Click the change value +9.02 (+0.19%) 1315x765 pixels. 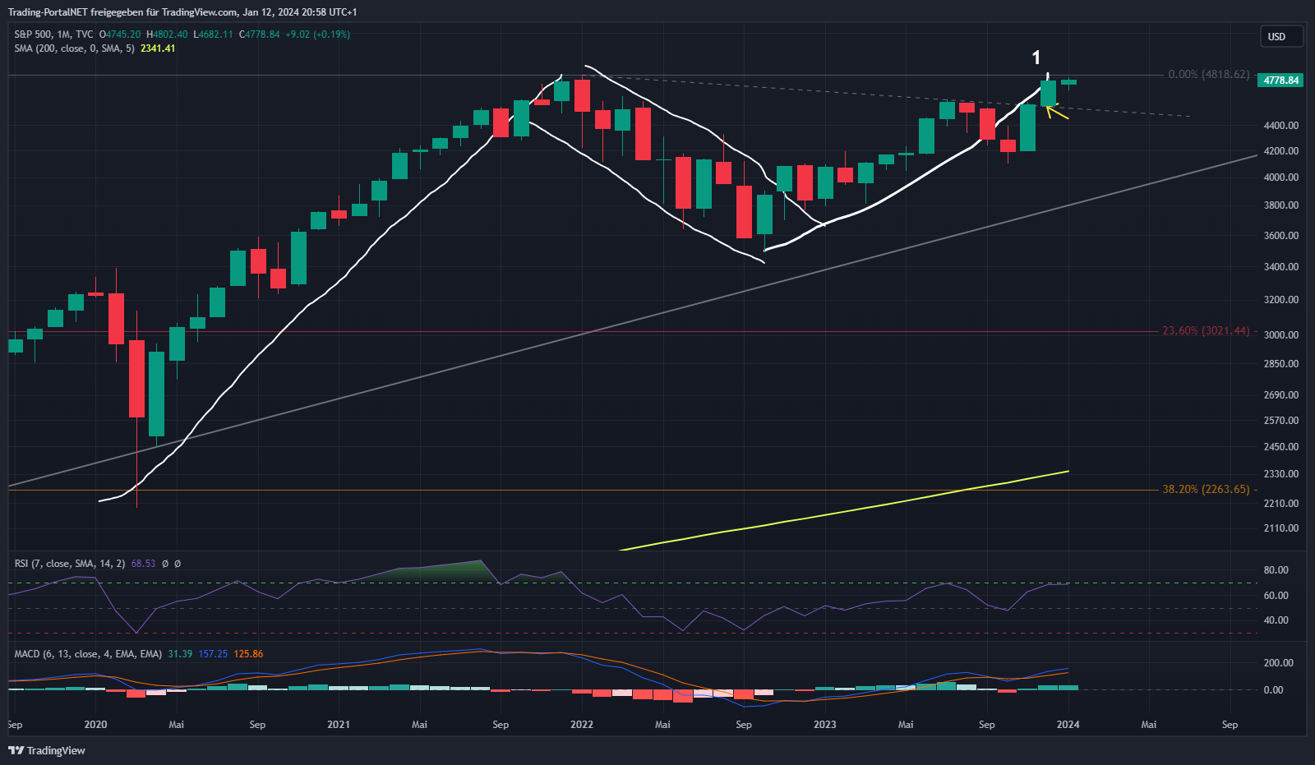317,35
